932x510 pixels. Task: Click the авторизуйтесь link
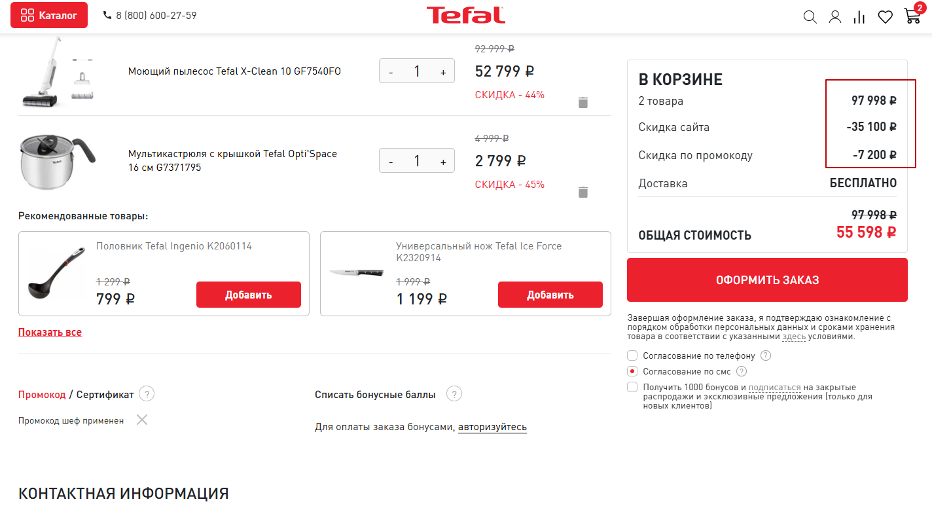(x=492, y=427)
